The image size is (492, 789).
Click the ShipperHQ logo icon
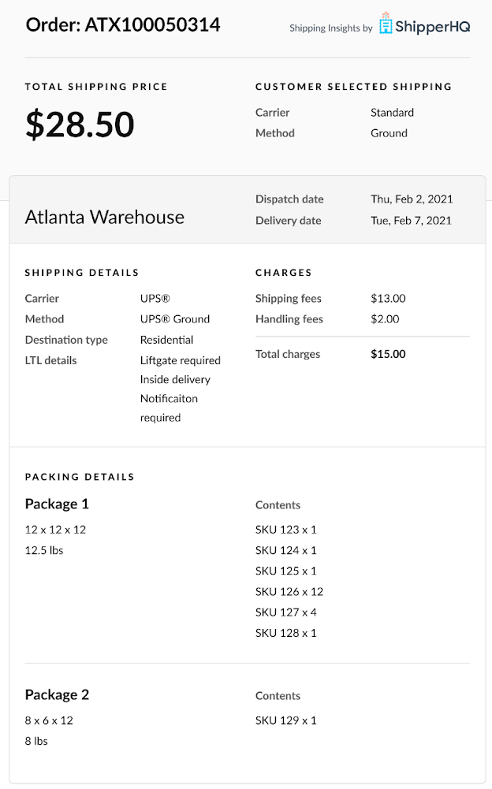(386, 24)
